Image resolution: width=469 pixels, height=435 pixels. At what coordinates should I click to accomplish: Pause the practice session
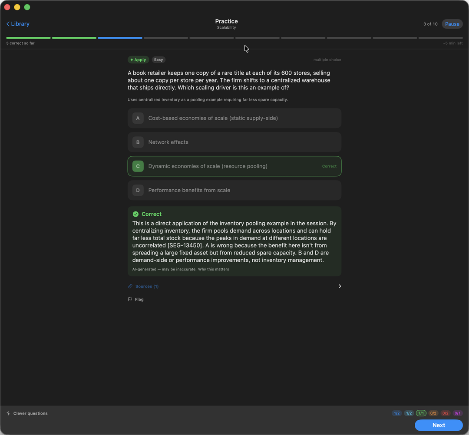[x=452, y=24]
